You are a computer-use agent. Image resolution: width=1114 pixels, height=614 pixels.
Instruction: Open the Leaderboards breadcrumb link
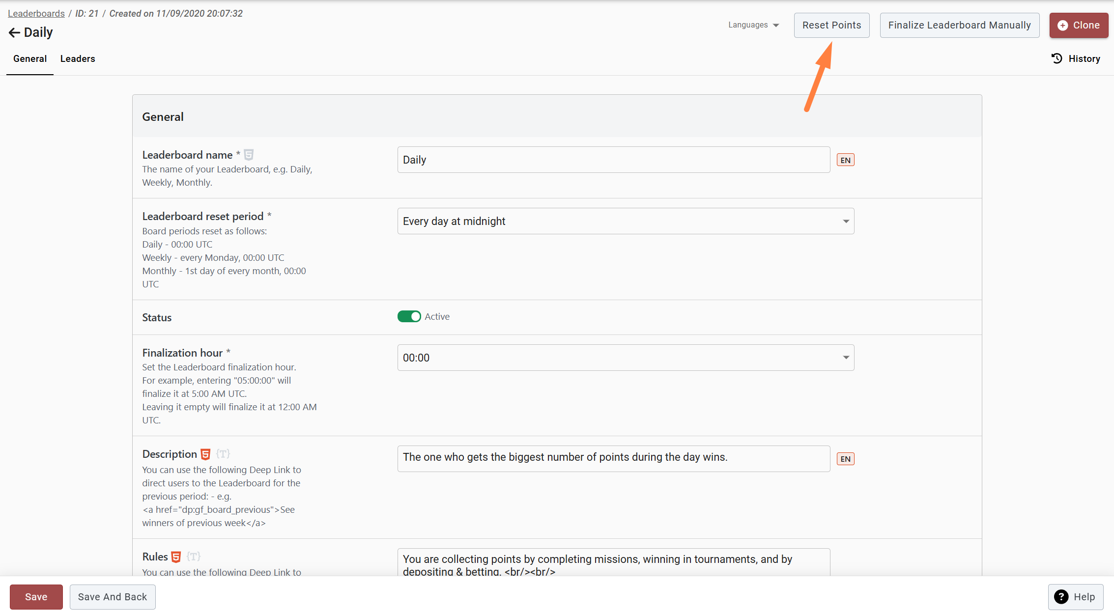tap(36, 14)
